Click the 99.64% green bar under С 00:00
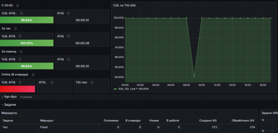This screenshot has height=133, width=278. point(26,20)
